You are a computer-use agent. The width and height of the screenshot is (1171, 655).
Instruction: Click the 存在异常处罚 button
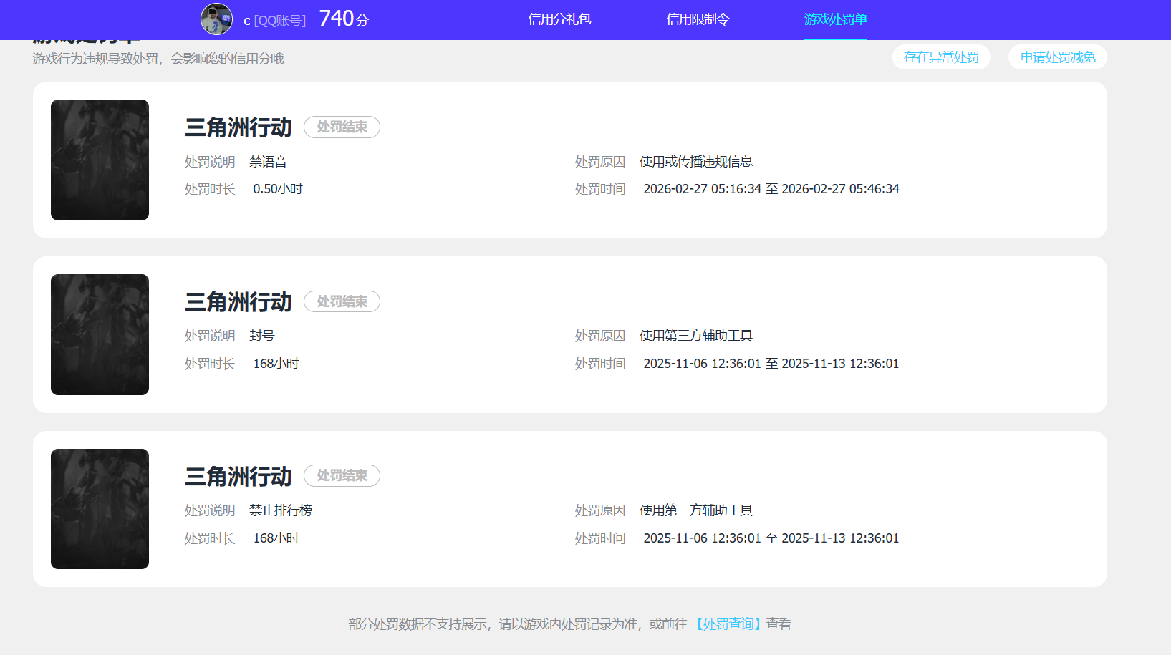tap(941, 57)
